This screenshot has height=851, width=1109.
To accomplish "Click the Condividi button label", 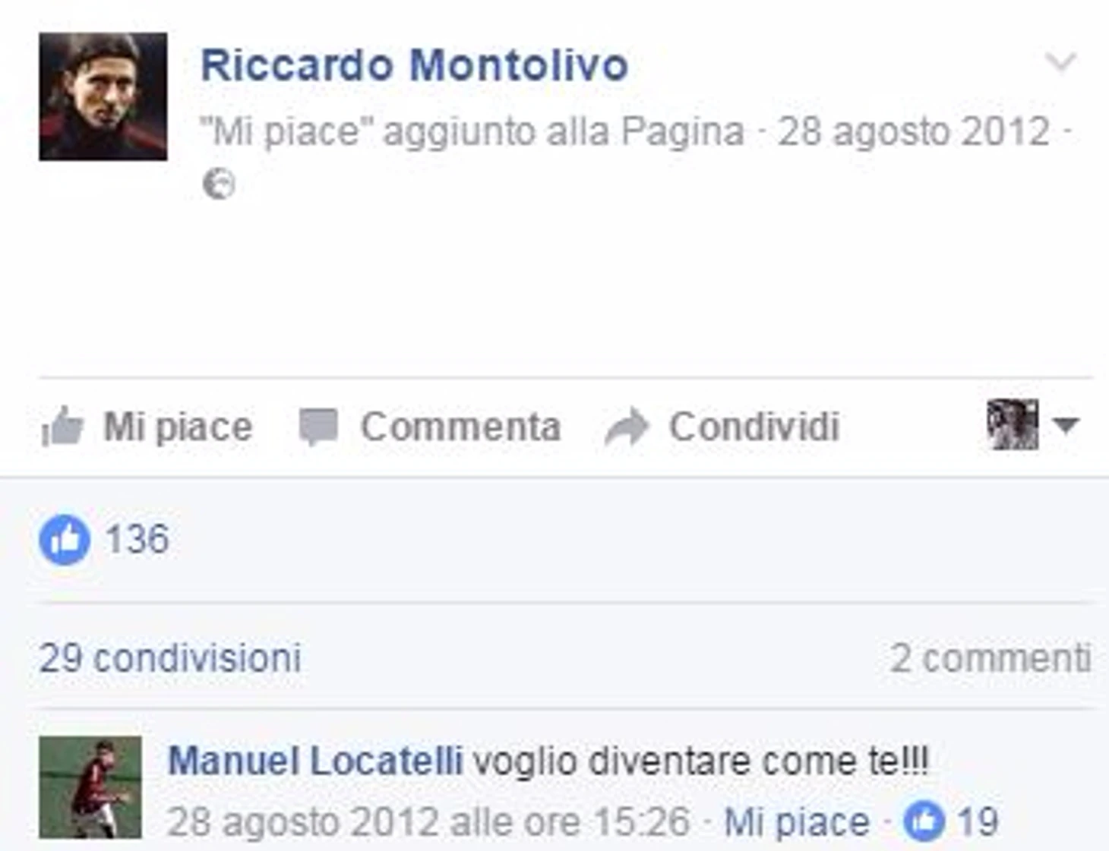I will [x=754, y=427].
